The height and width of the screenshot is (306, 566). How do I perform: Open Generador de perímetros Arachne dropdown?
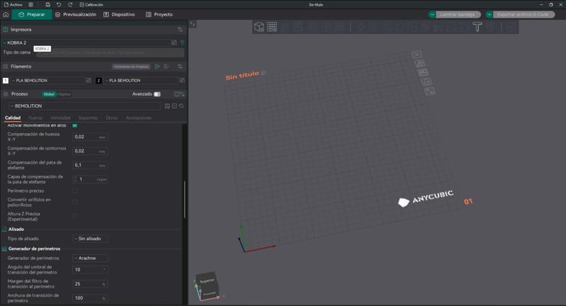click(90, 259)
